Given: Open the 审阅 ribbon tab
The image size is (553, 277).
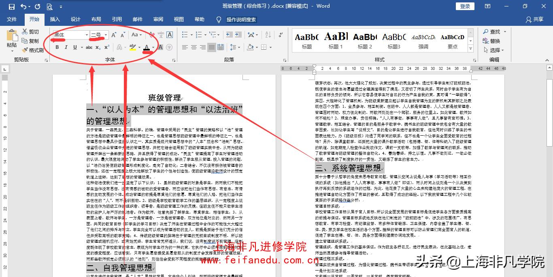Looking at the screenshot, I should tap(158, 19).
